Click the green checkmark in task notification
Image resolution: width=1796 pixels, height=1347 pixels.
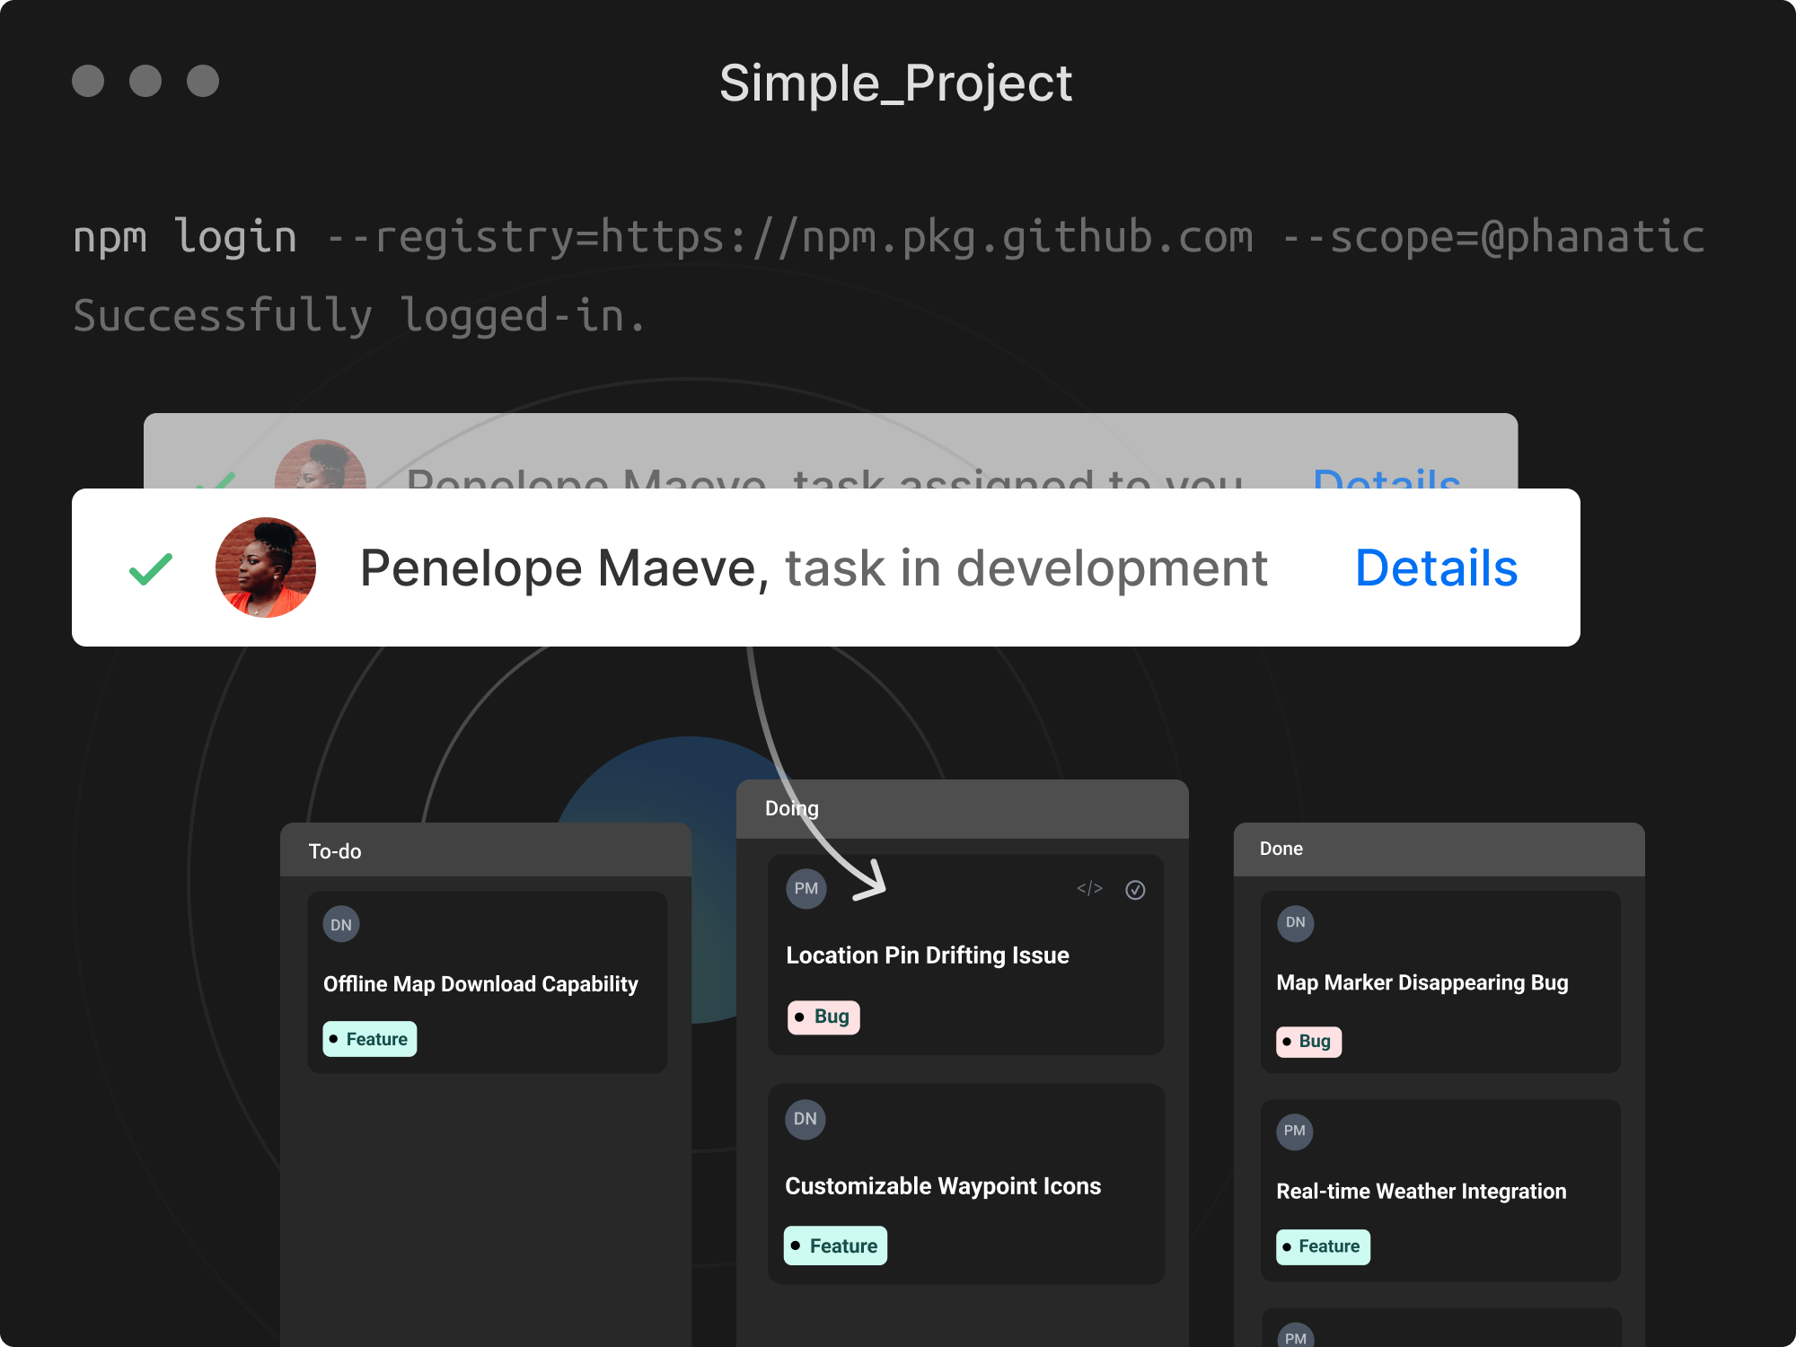151,569
